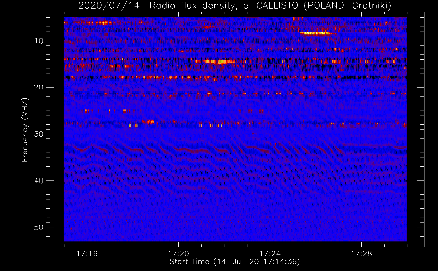Click the 50 frequency tick label
Image resolution: width=438 pixels, height=271 pixels.
[x=39, y=227]
